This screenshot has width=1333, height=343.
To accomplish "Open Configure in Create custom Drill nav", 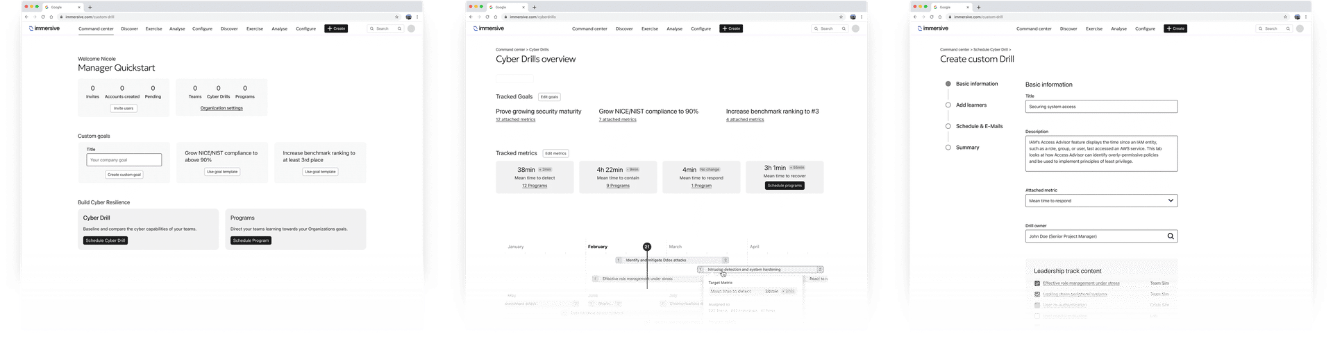I will 1145,29.
